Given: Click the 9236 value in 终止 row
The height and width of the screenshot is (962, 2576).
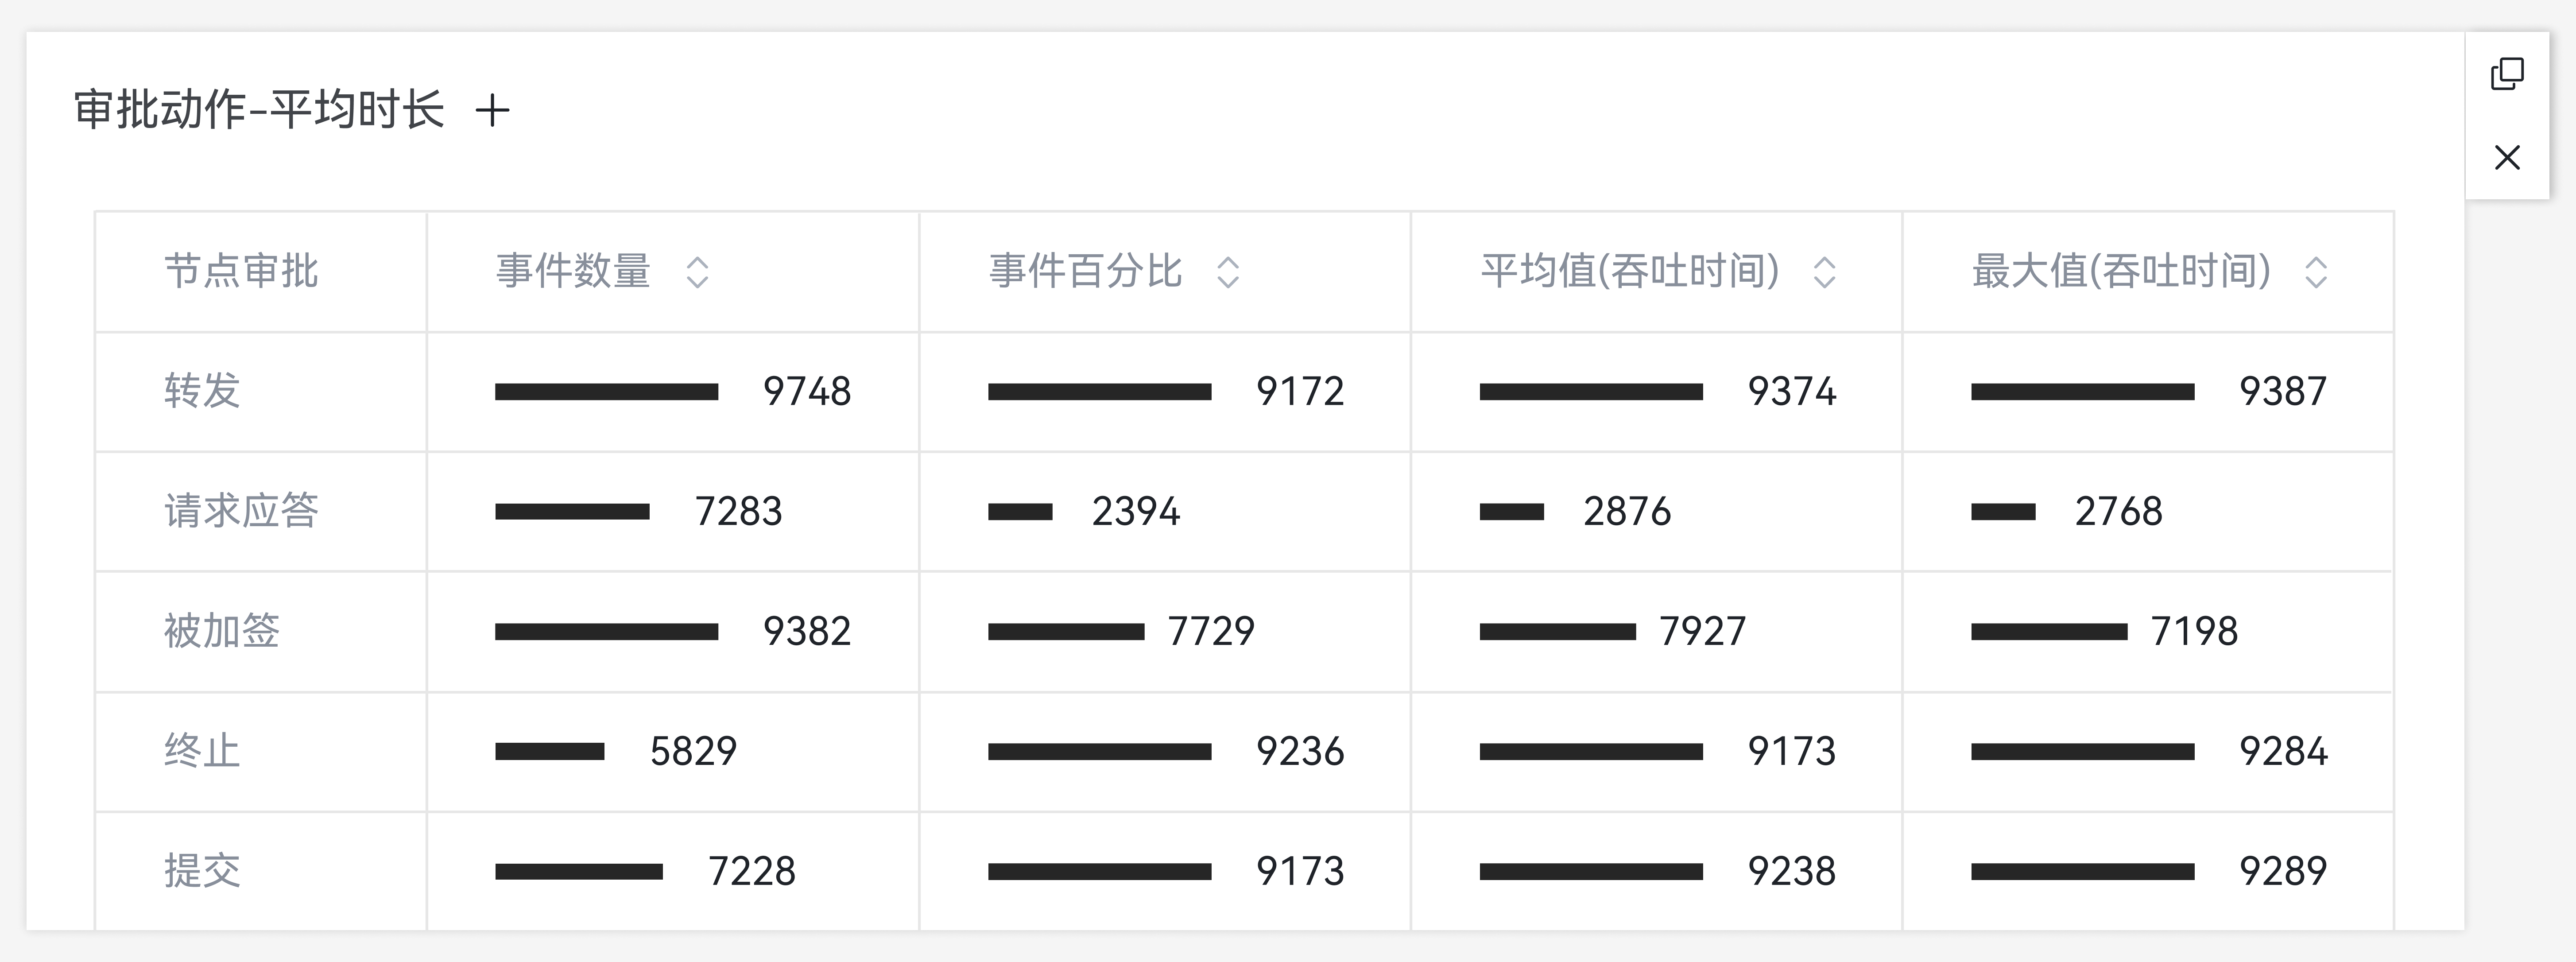Looking at the screenshot, I should (x=1300, y=751).
